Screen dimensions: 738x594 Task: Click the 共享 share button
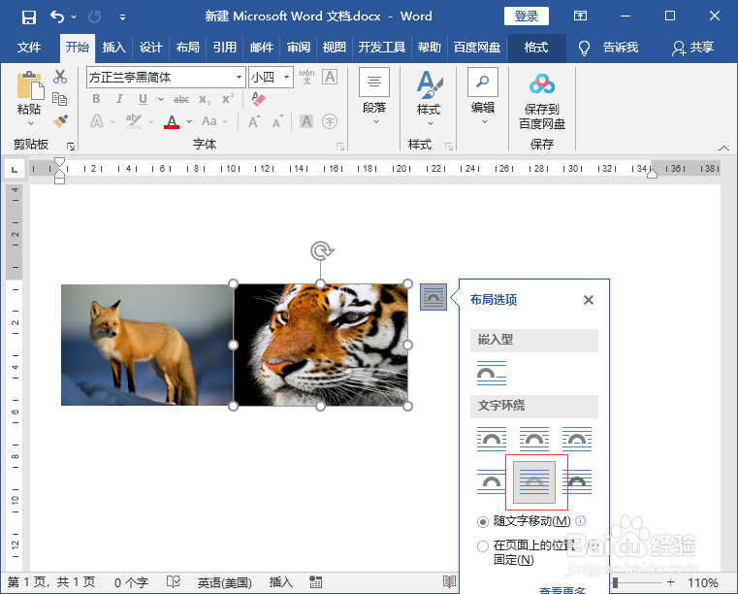[x=693, y=48]
